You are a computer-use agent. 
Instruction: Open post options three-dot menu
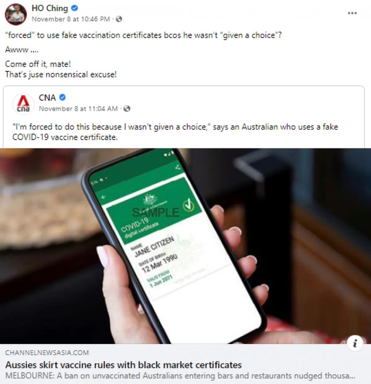[352, 13]
